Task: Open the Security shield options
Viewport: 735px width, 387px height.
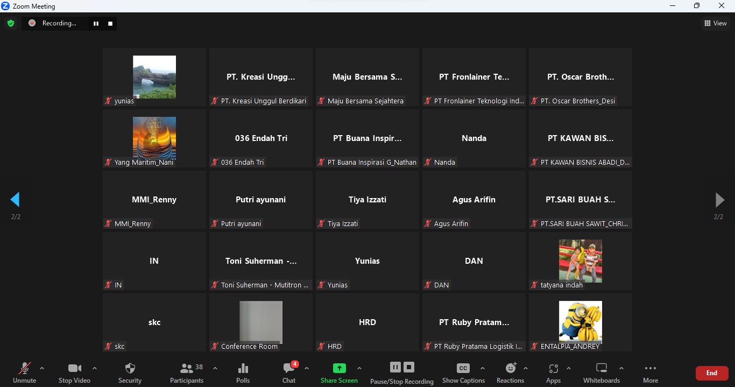Action: (130, 372)
